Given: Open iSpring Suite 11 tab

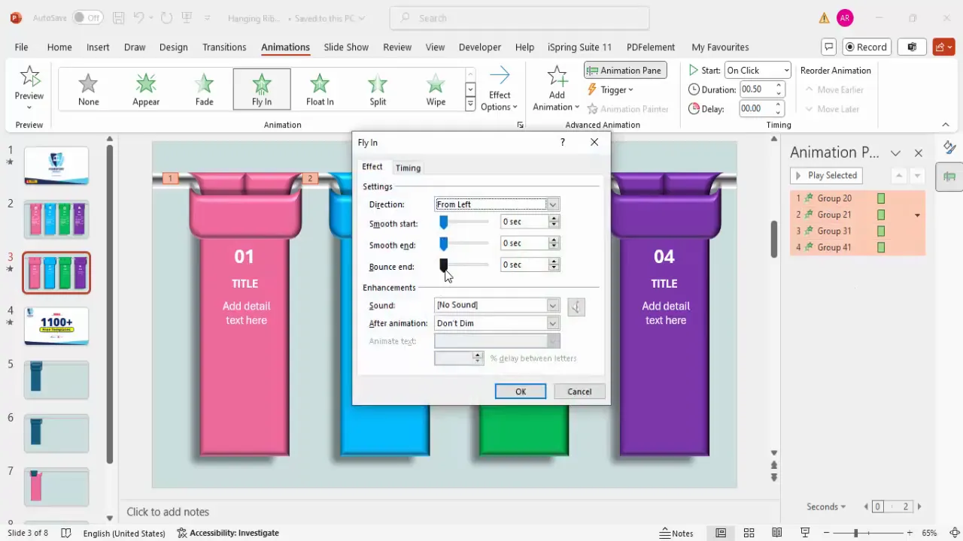Looking at the screenshot, I should [579, 47].
